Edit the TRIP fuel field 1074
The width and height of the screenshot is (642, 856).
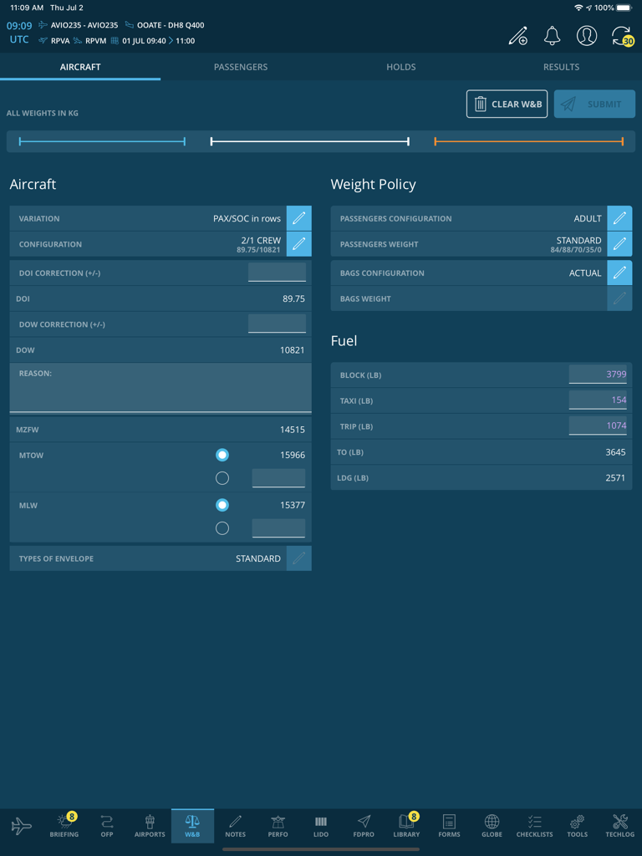598,425
